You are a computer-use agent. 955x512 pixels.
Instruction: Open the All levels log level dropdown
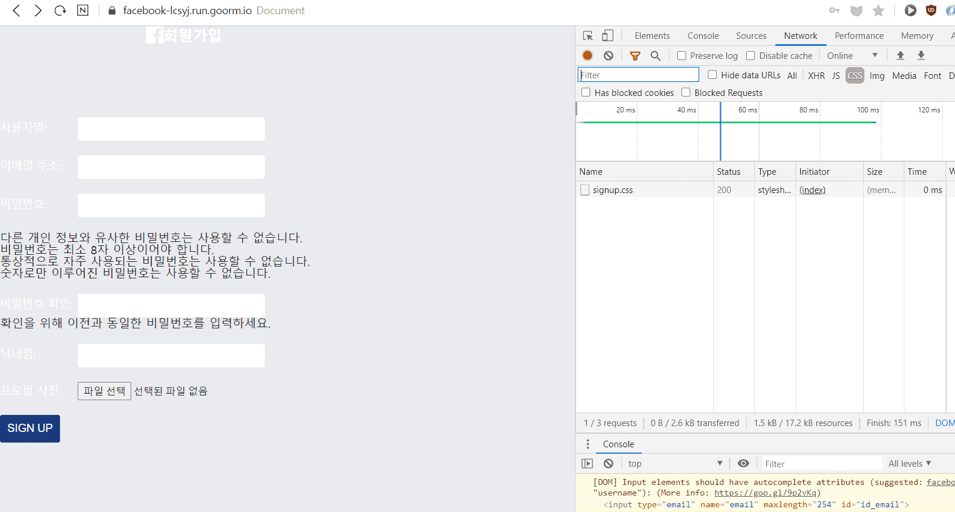(910, 464)
